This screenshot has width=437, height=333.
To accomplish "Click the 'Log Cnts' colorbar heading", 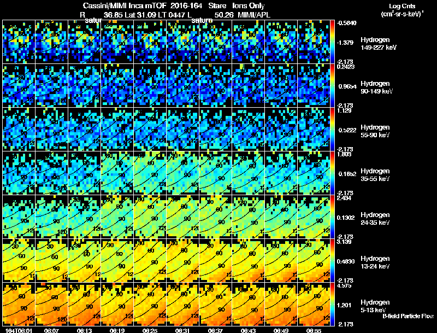I will (402, 6).
